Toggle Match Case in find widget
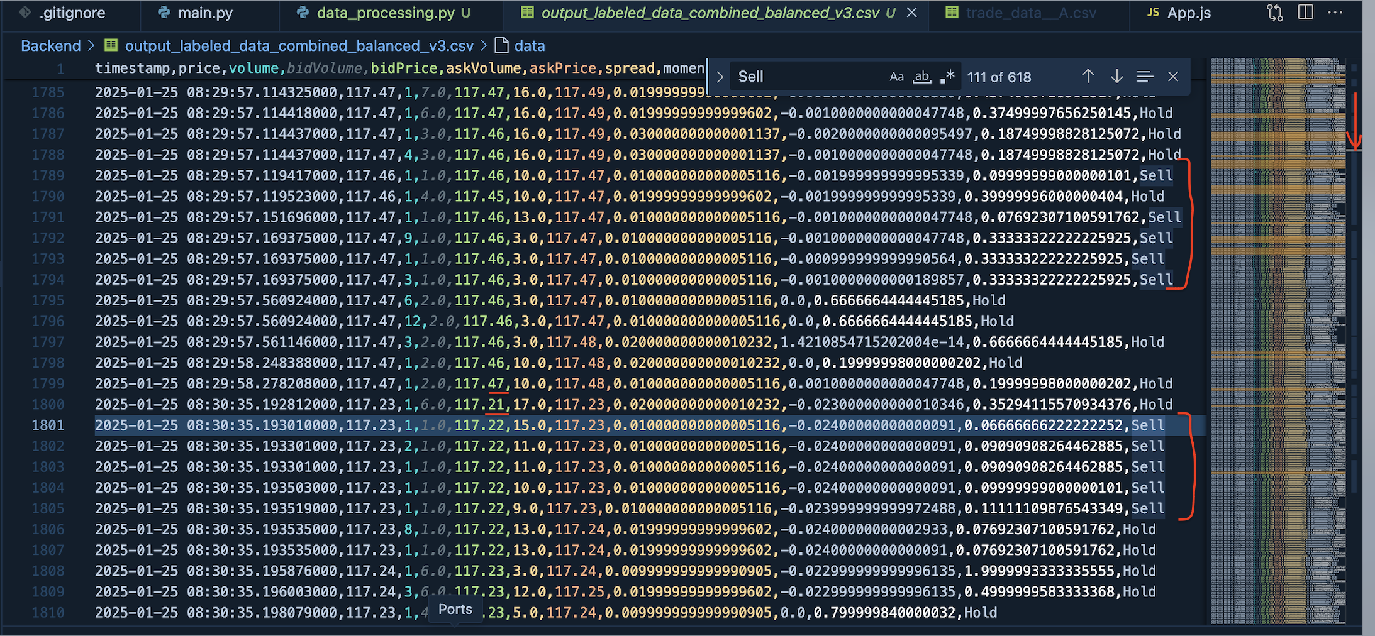Viewport: 1375px width, 636px height. [897, 77]
